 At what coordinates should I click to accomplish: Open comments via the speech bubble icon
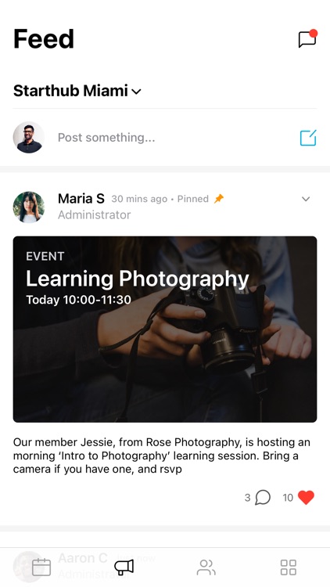263,498
